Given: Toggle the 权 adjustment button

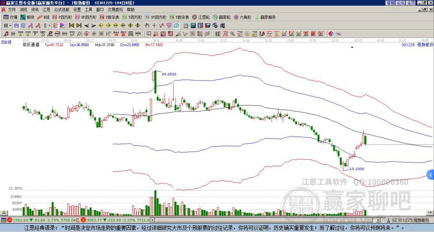Looking at the screenshot, I should coord(55,26).
